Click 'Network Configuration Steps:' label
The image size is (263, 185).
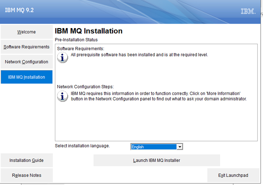coord(85,87)
